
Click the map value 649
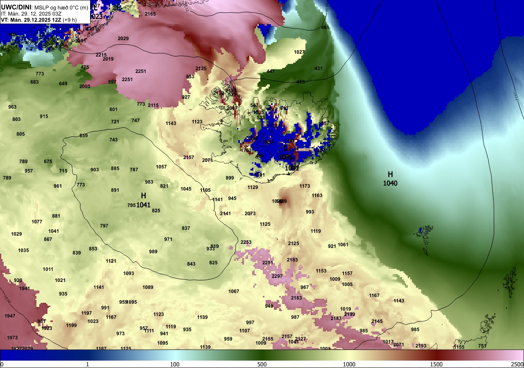pyautogui.click(x=63, y=84)
